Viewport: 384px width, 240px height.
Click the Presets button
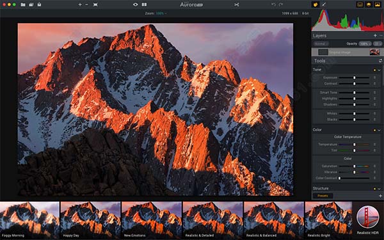click(323, 196)
